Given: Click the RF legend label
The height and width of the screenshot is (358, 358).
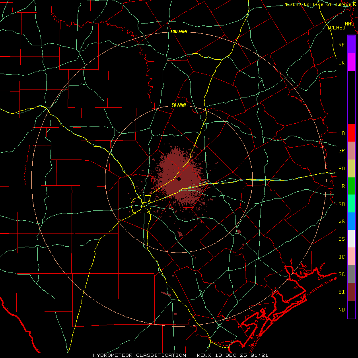Looking at the screenshot, I should coord(341,45).
